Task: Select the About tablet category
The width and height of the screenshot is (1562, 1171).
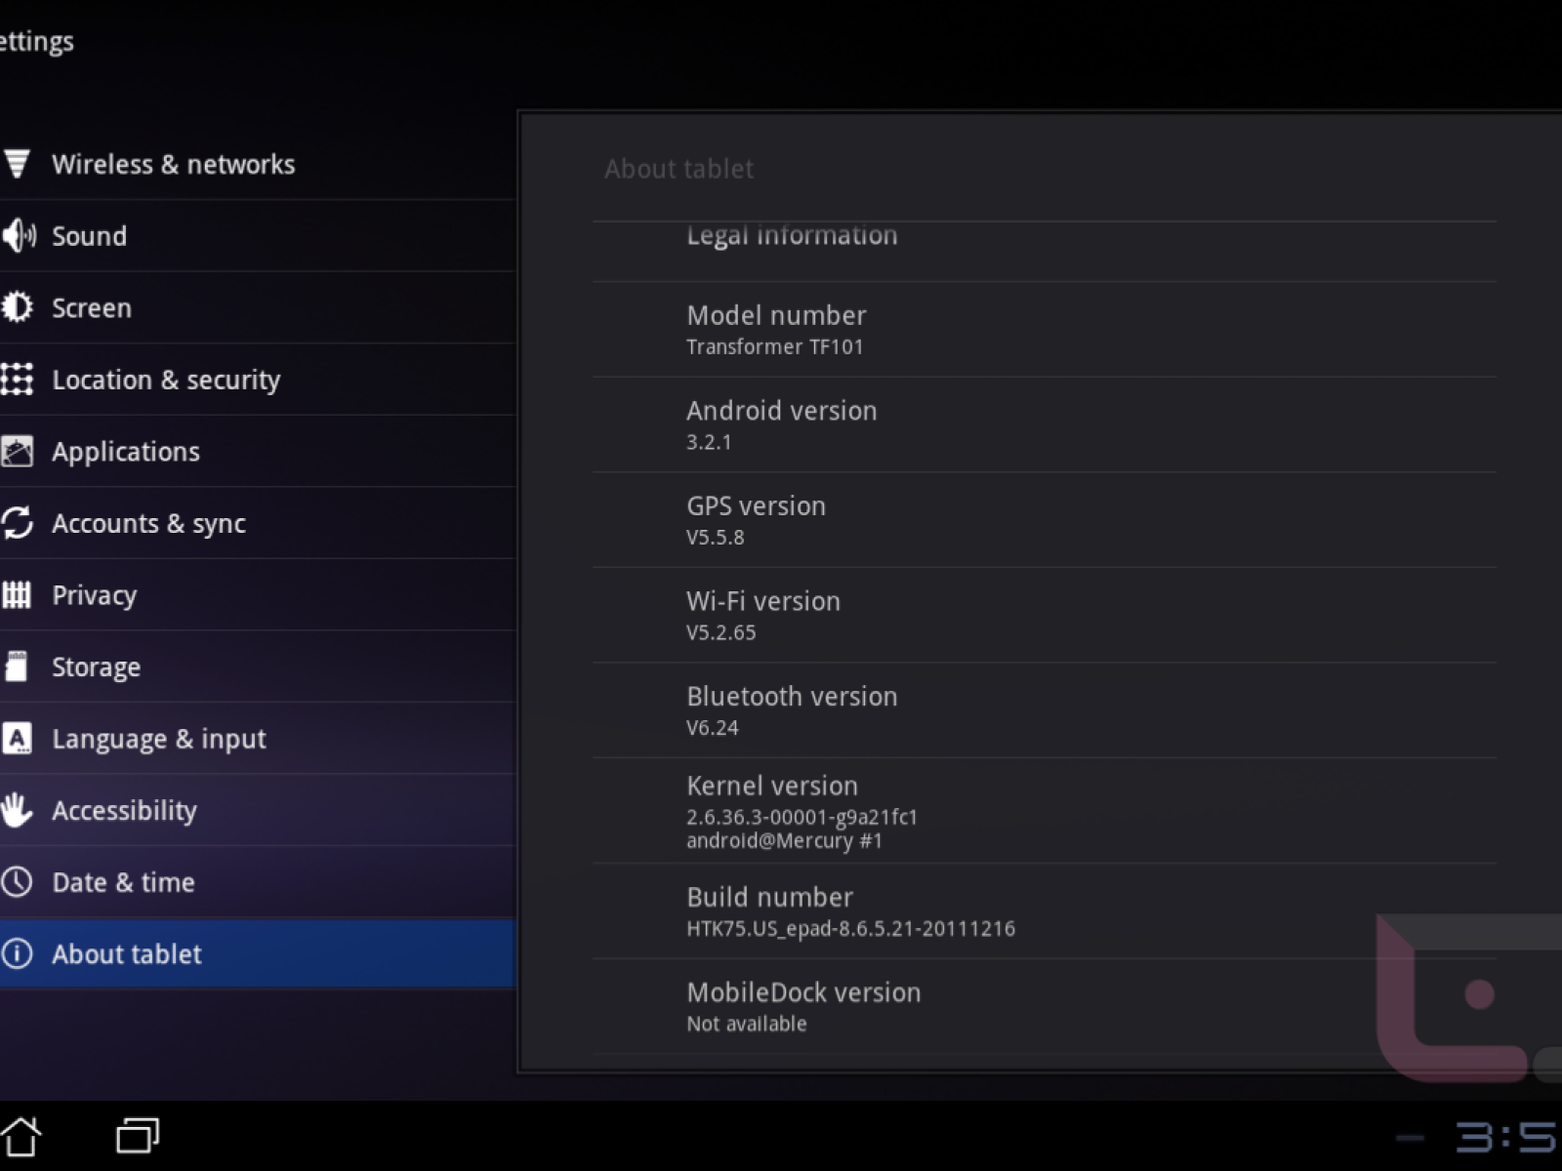Action: tap(127, 954)
